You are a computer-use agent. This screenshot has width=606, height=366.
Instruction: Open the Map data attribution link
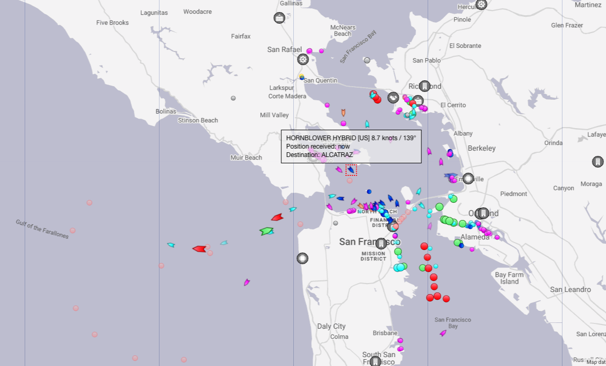(596, 362)
